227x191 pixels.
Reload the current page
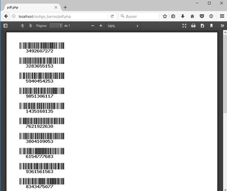pos(112,16)
